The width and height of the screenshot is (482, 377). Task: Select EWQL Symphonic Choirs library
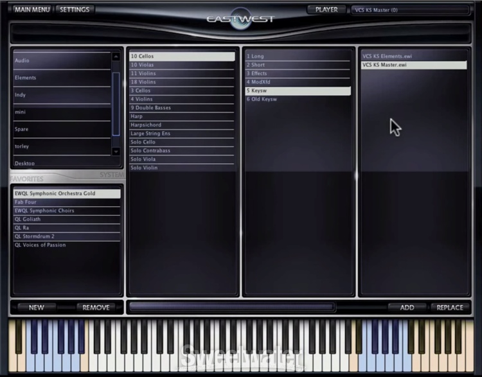pyautogui.click(x=67, y=211)
